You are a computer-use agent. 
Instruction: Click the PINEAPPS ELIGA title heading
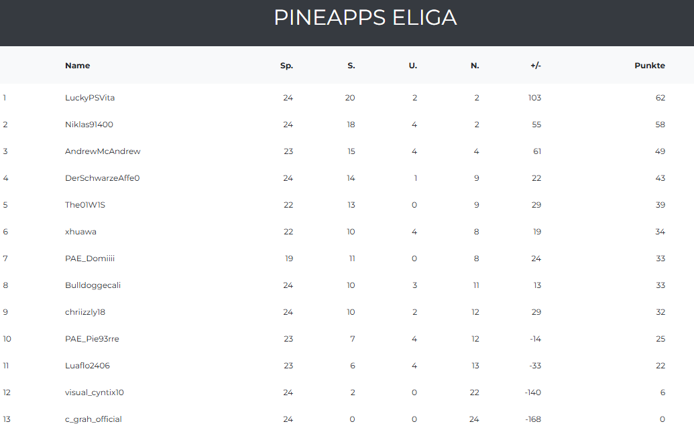click(365, 18)
